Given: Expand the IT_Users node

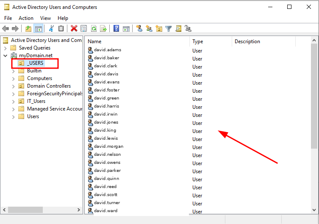Looking at the screenshot, I should coord(14,102).
